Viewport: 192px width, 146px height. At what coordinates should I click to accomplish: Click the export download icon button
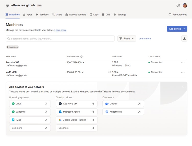(x=184, y=38)
